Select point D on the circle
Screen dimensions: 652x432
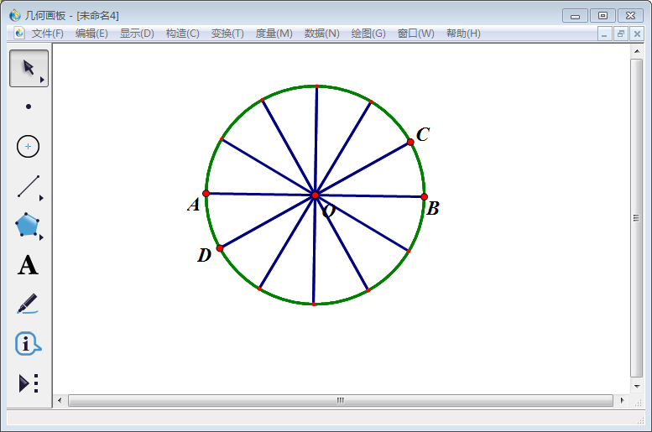pos(220,248)
